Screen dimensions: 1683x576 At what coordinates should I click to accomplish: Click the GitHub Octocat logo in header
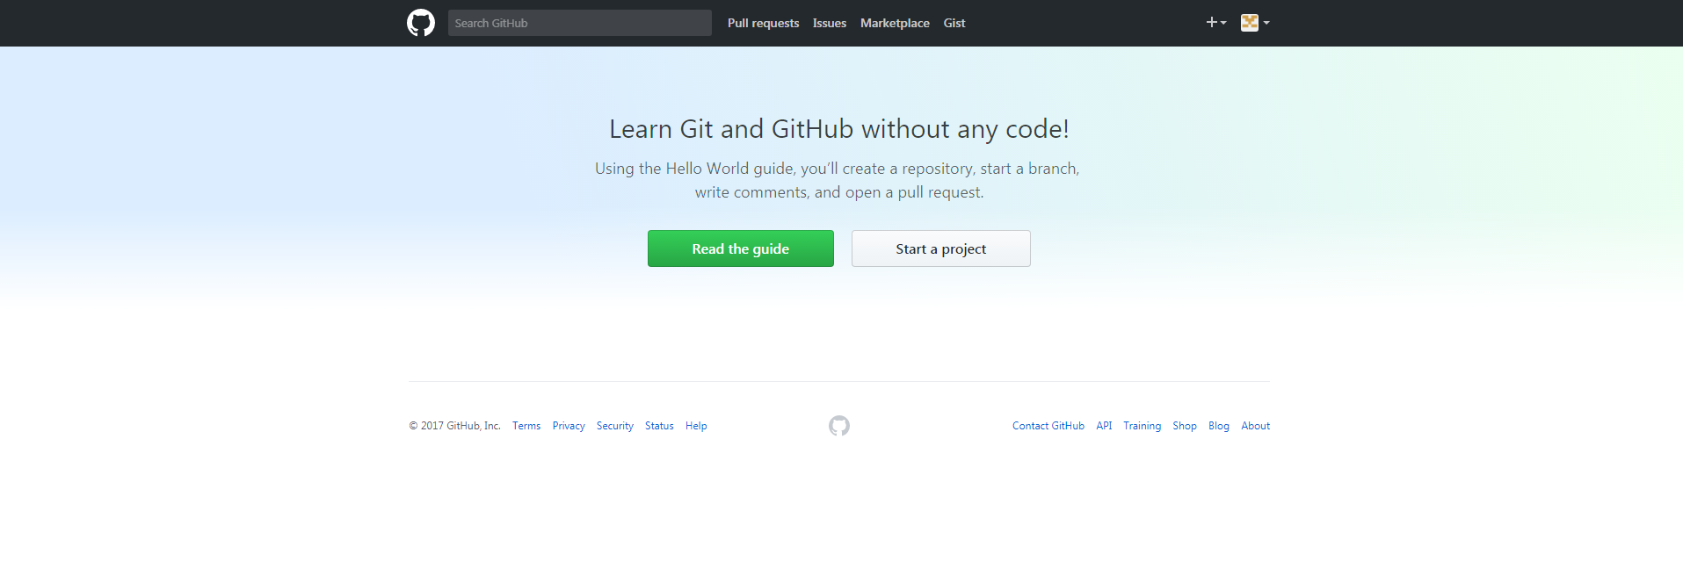click(x=421, y=23)
